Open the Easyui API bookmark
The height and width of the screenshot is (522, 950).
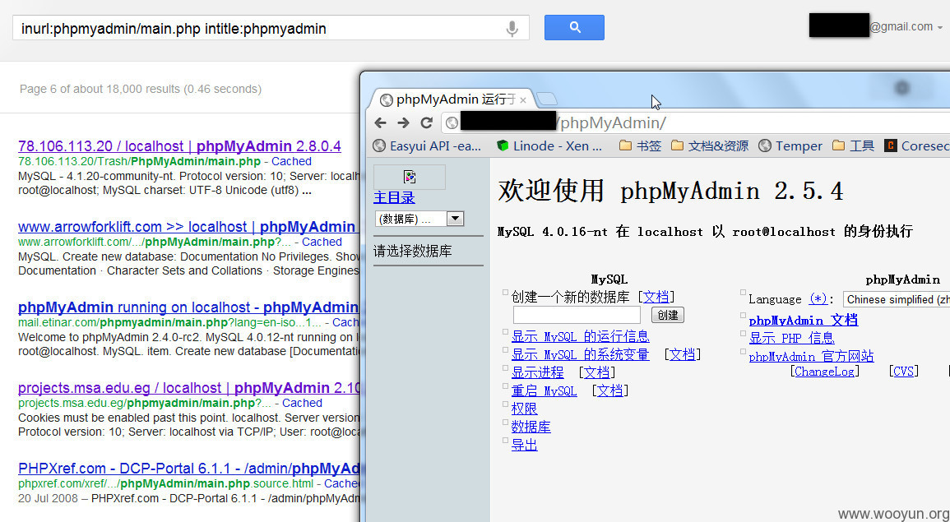pyautogui.click(x=427, y=146)
